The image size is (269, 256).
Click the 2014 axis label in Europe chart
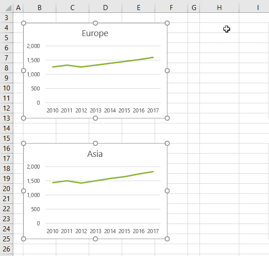tap(110, 111)
